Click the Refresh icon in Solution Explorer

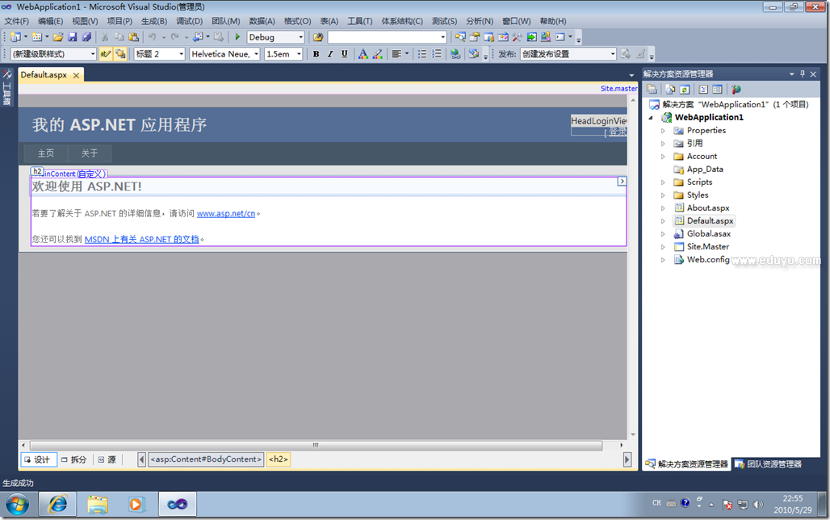[685, 90]
